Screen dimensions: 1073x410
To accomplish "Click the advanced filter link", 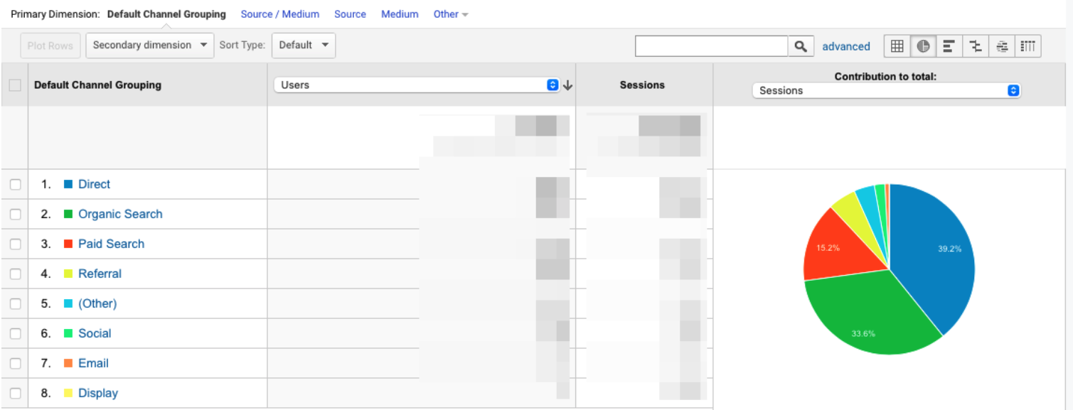I will click(845, 46).
